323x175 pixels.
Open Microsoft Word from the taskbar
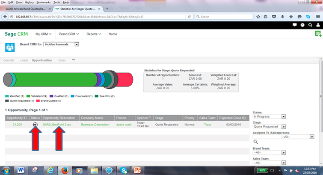pyautogui.click(x=21, y=170)
